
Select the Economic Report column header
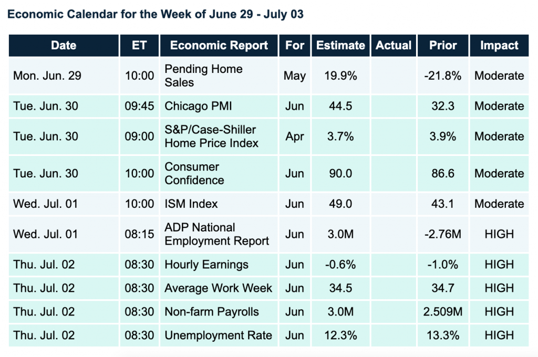(x=219, y=46)
